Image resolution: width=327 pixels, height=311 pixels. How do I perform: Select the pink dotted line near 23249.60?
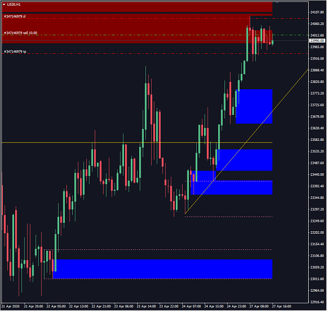[x=229, y=217]
